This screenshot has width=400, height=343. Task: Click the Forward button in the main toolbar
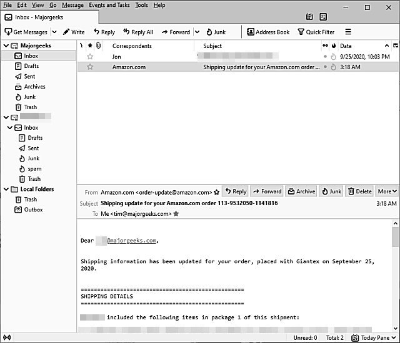pos(175,32)
